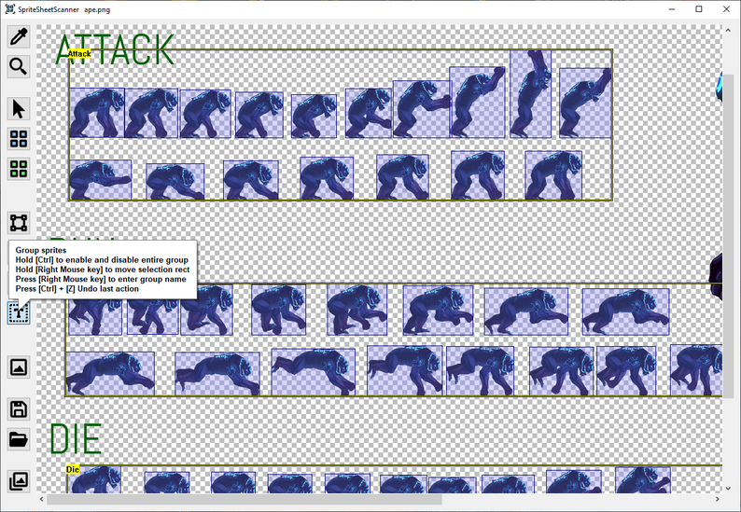This screenshot has height=512, width=741.
Task: Click the green four-square grid tool
Action: [x=19, y=169]
